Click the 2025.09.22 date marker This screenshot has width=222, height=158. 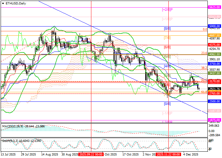click(90, 155)
